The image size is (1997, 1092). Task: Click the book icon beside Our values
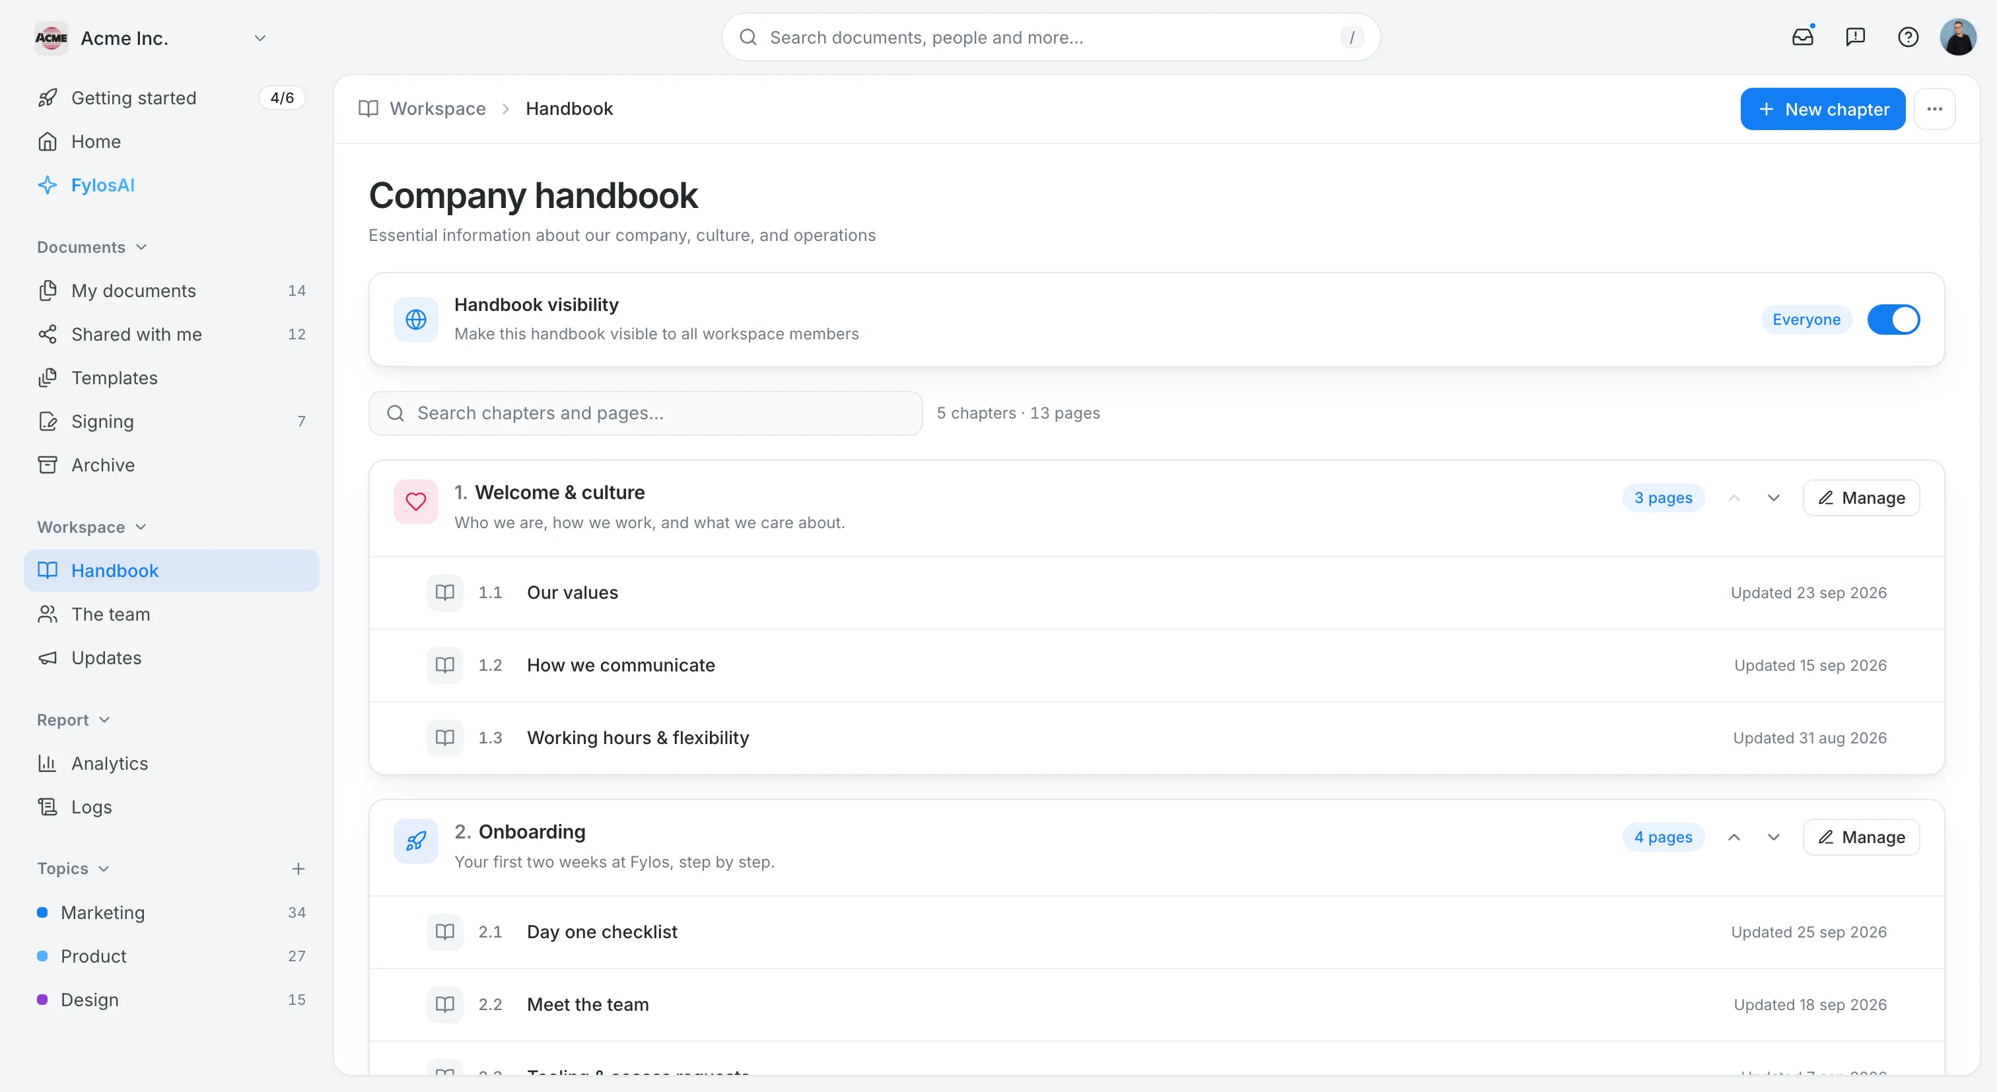445,593
